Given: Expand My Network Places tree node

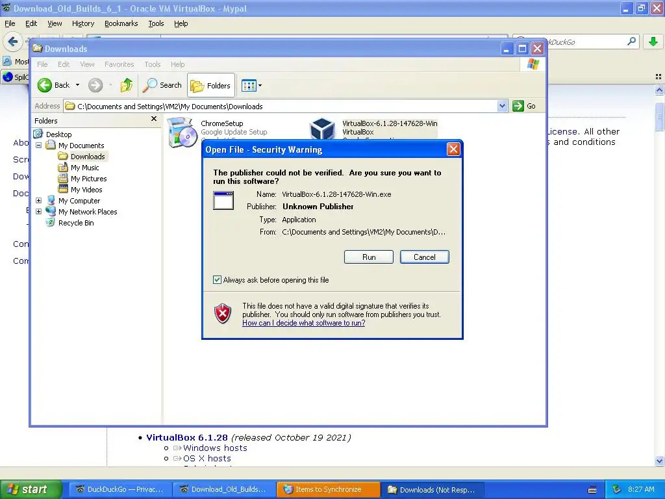Looking at the screenshot, I should point(38,212).
